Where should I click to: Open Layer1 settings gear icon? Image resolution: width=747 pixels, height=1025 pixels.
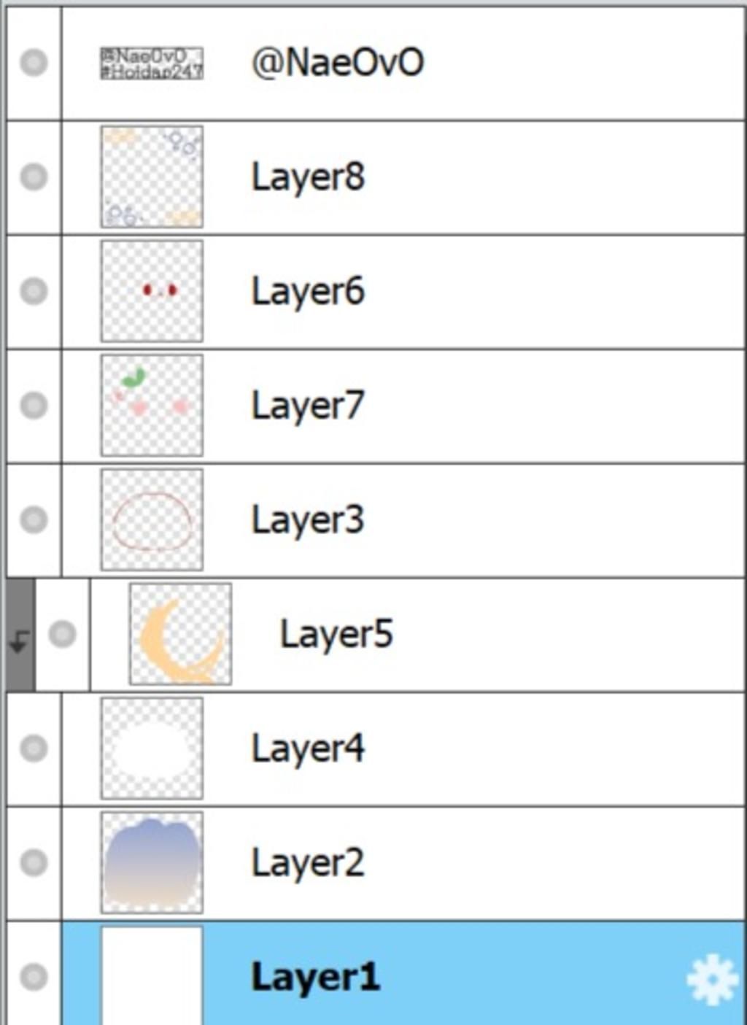713,978
